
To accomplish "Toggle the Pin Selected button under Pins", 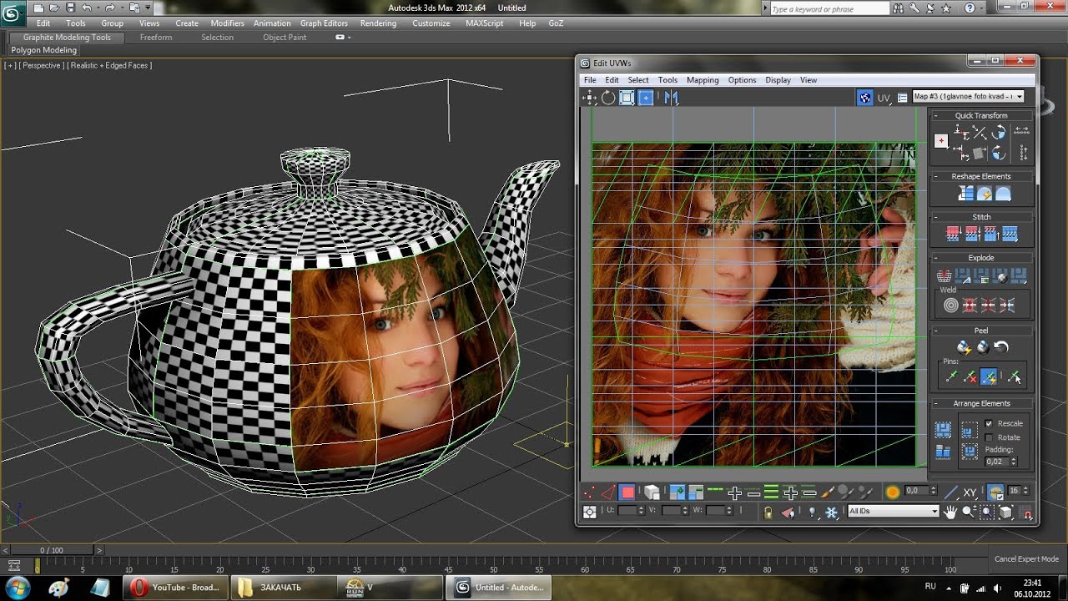I will click(950, 377).
